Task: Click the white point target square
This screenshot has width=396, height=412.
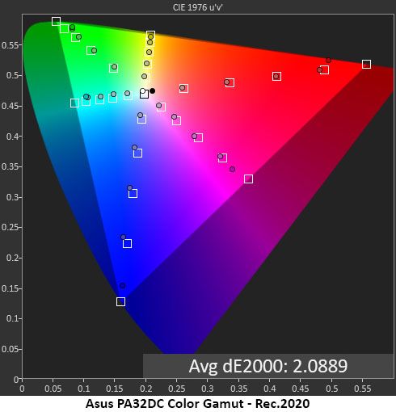Action: pos(145,94)
